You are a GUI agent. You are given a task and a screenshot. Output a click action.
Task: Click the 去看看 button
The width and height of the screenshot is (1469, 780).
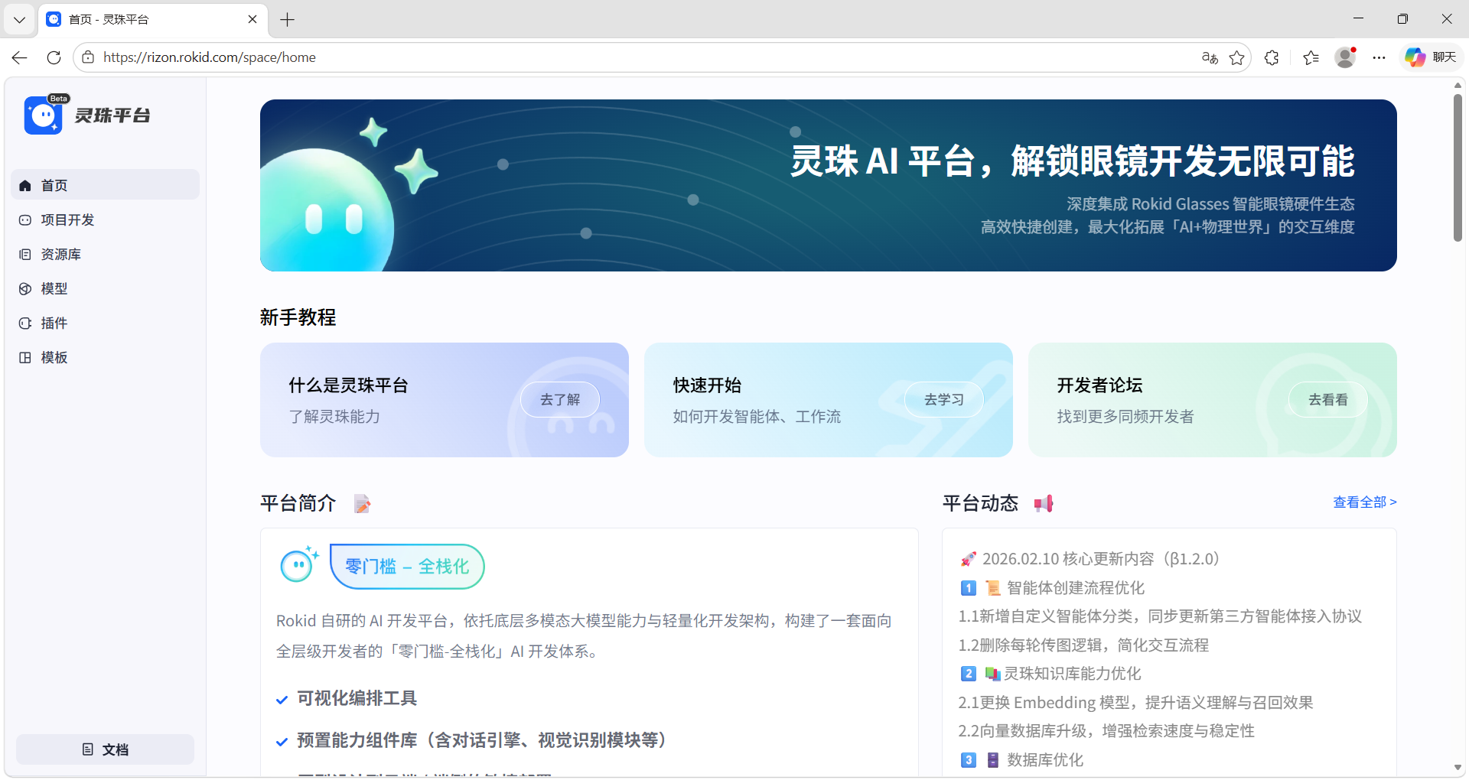pyautogui.click(x=1328, y=399)
